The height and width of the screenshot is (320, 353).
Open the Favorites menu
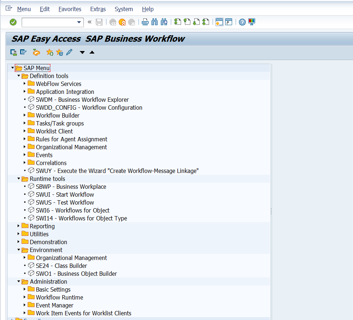(x=70, y=9)
